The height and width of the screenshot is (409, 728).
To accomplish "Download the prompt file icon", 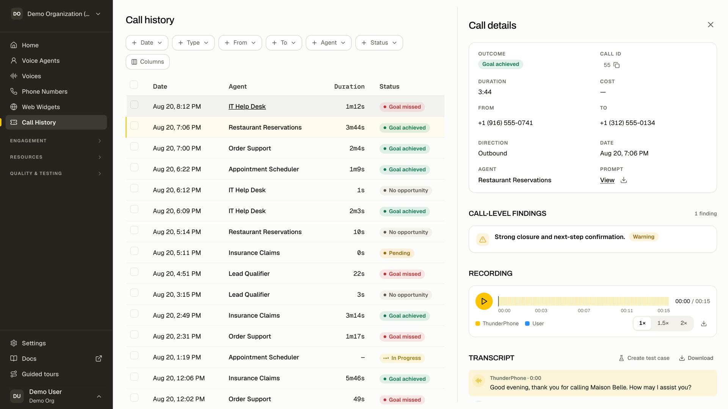I will click(624, 180).
